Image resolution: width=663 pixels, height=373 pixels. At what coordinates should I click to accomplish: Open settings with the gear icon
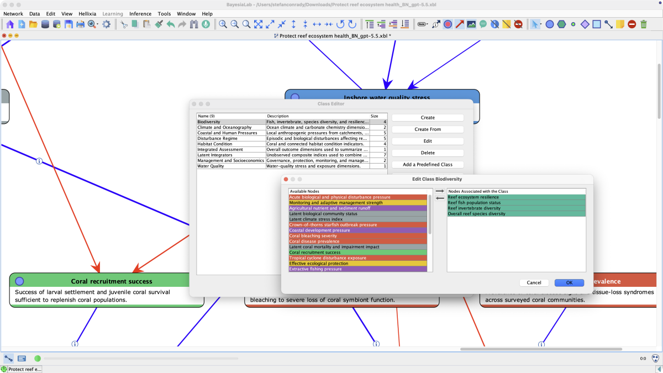click(107, 24)
